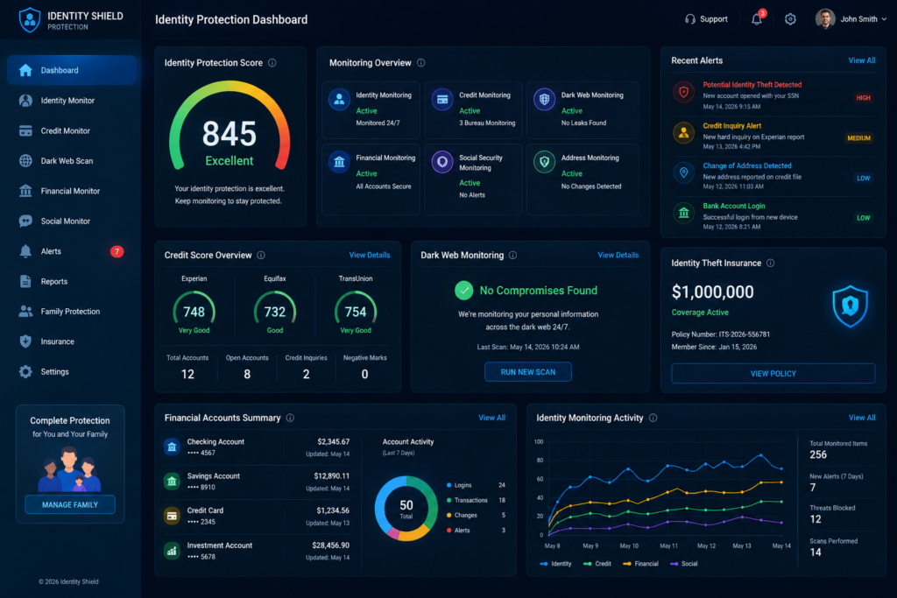Screen dimensions: 897x598
Task: Click the Settings gear icon in the sidebar
Action: 25,371
